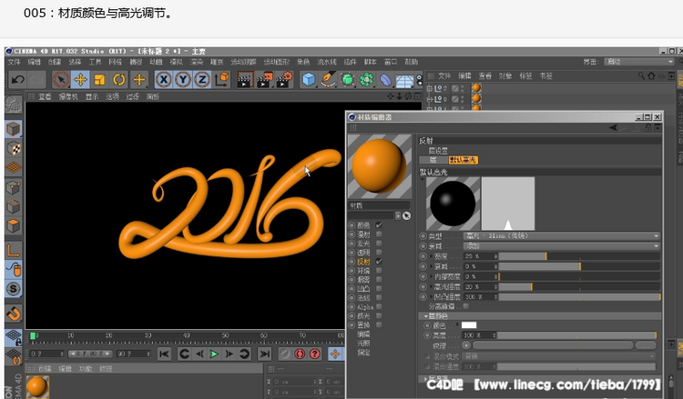The image size is (683, 399).
Task: Open the 工具 menu
Action: (x=95, y=62)
